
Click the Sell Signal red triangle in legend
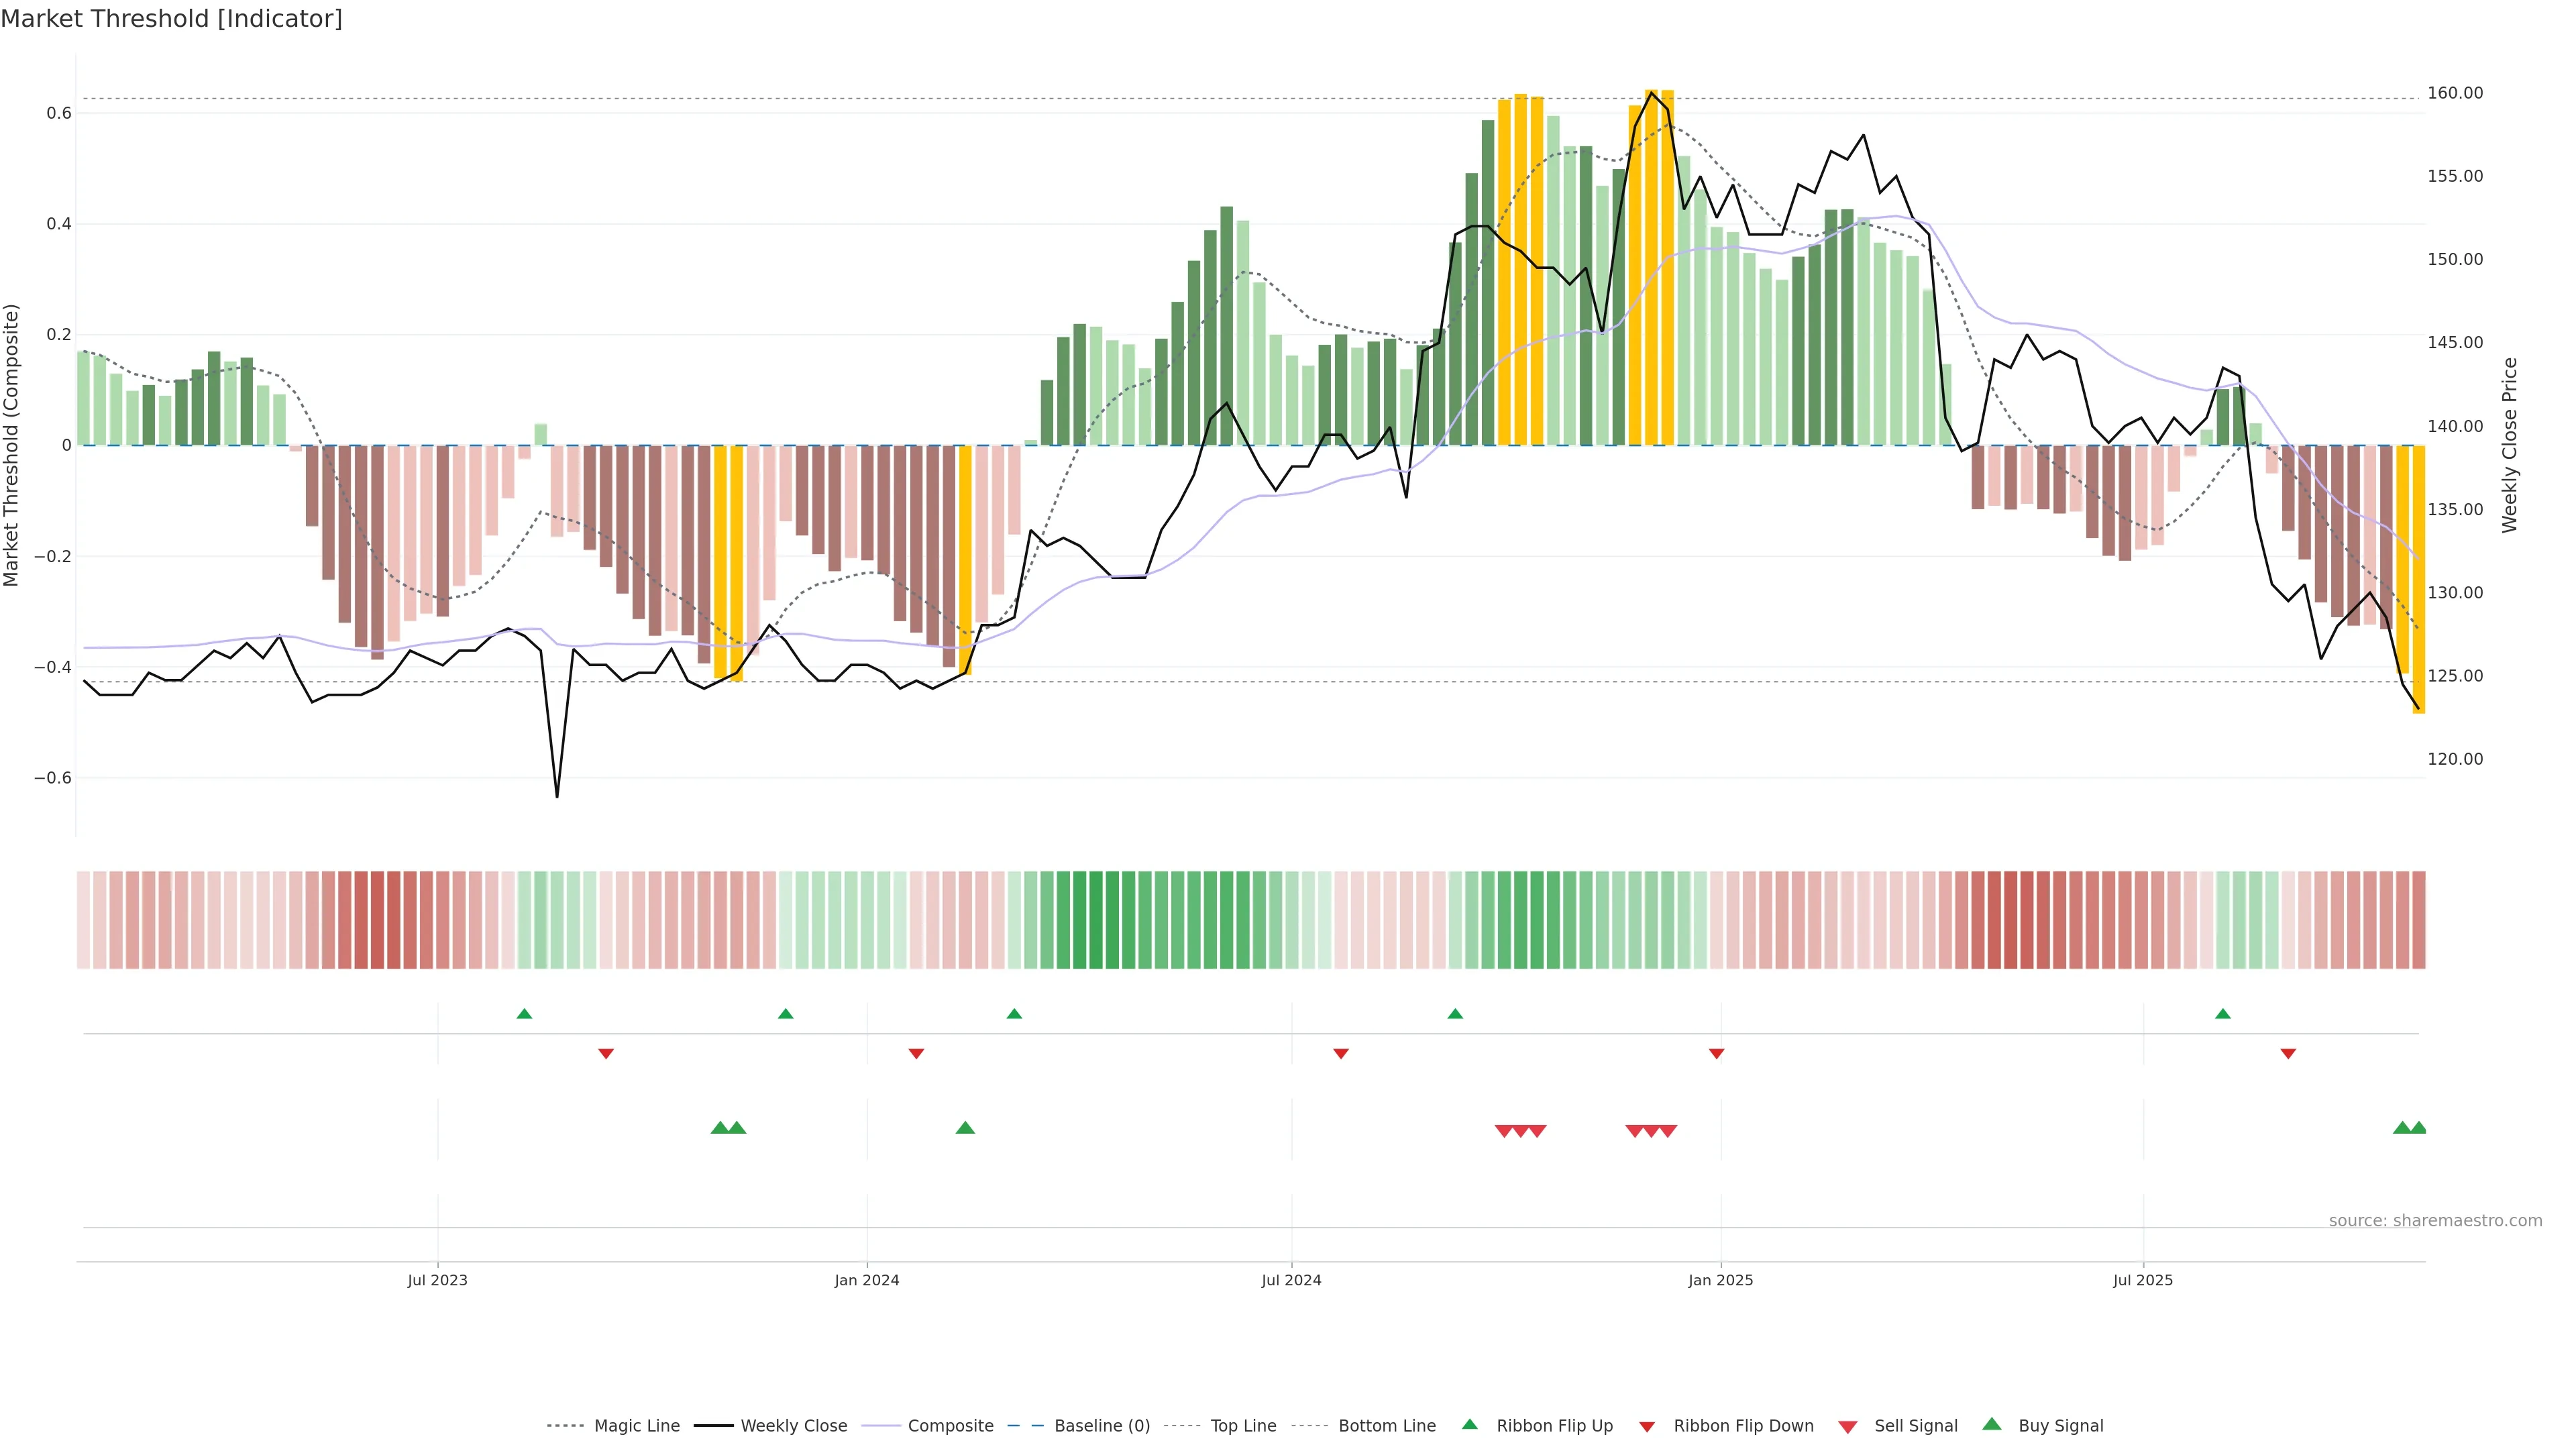[1848, 1427]
